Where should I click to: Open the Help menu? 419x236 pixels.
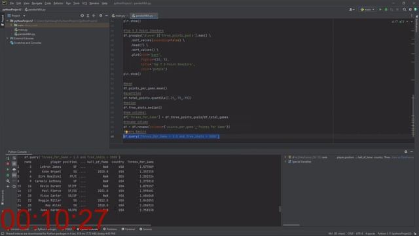tap(105, 3)
